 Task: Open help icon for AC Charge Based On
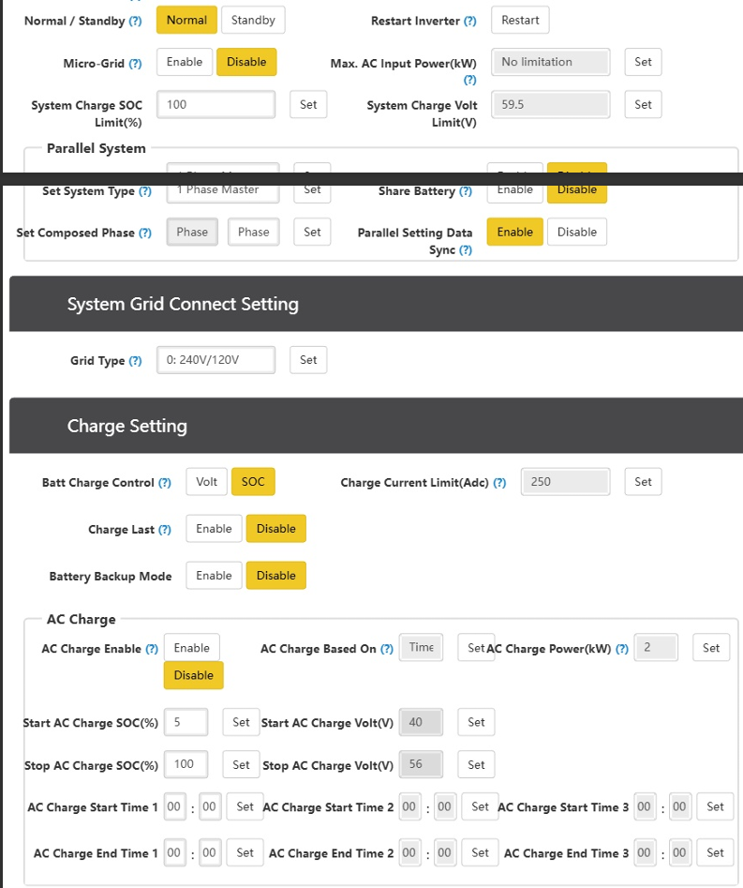387,649
